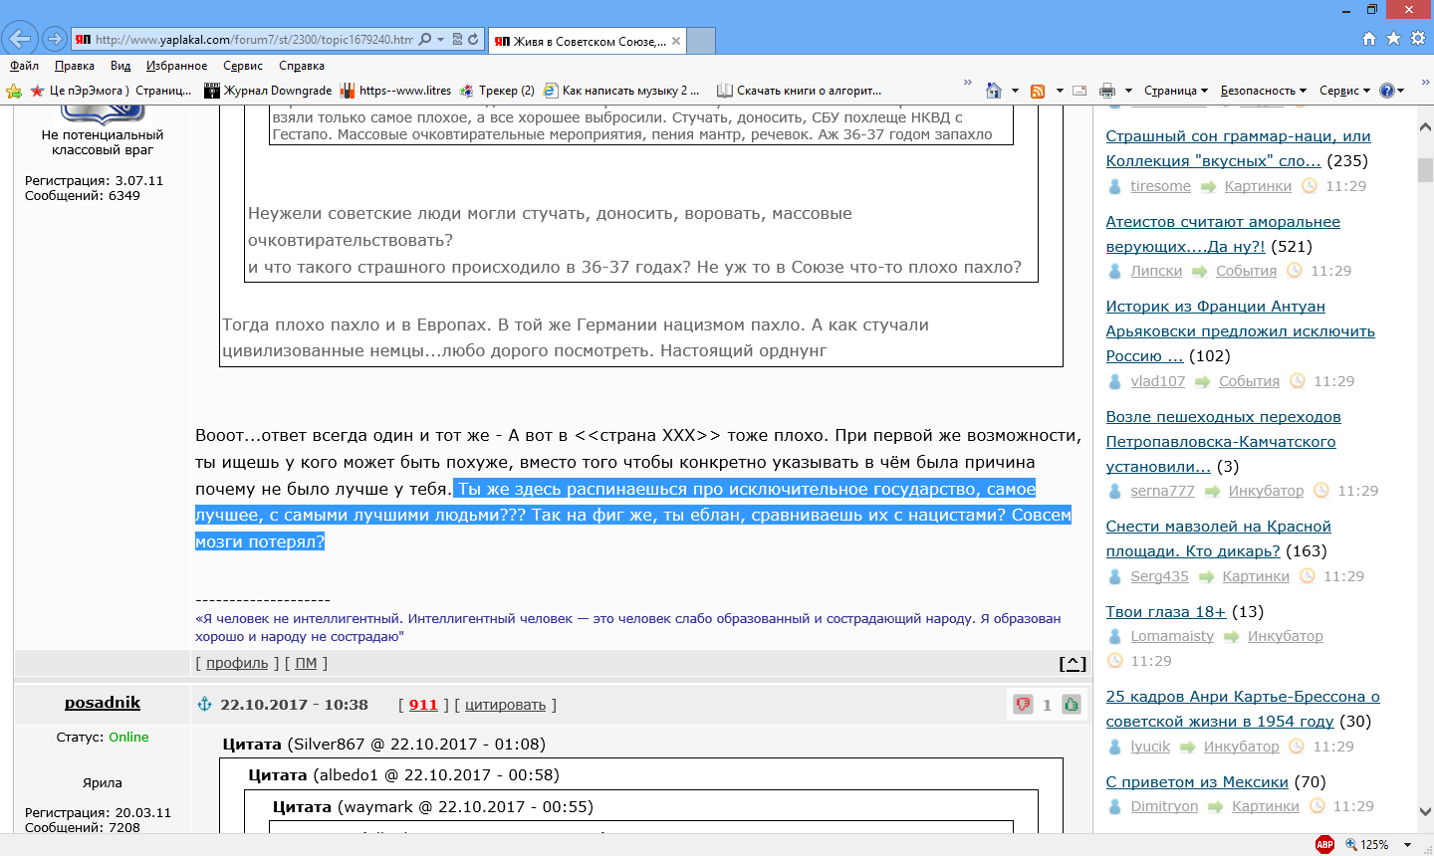The height and width of the screenshot is (856, 1434).
Task: Click the anchor icon beside 22.10.2017 - 10:38
Action: coord(205,704)
